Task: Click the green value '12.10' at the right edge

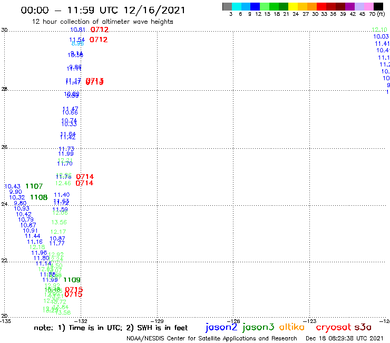Action: [379, 30]
